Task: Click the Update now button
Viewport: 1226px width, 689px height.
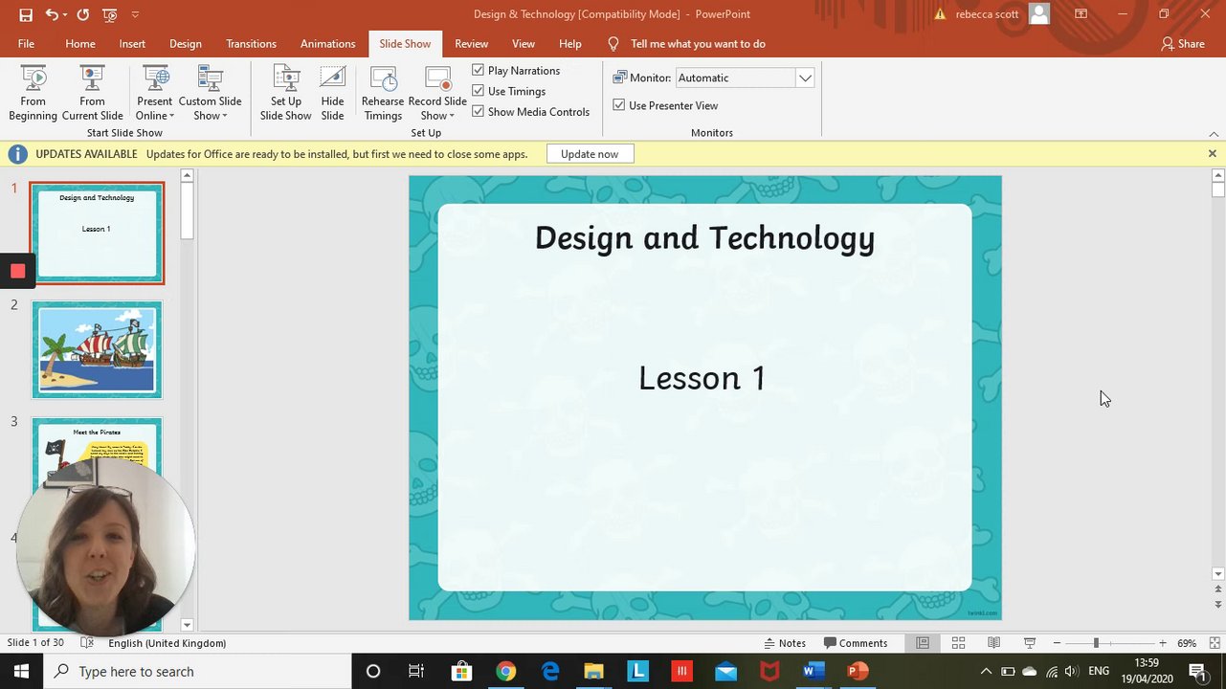Action: (590, 154)
